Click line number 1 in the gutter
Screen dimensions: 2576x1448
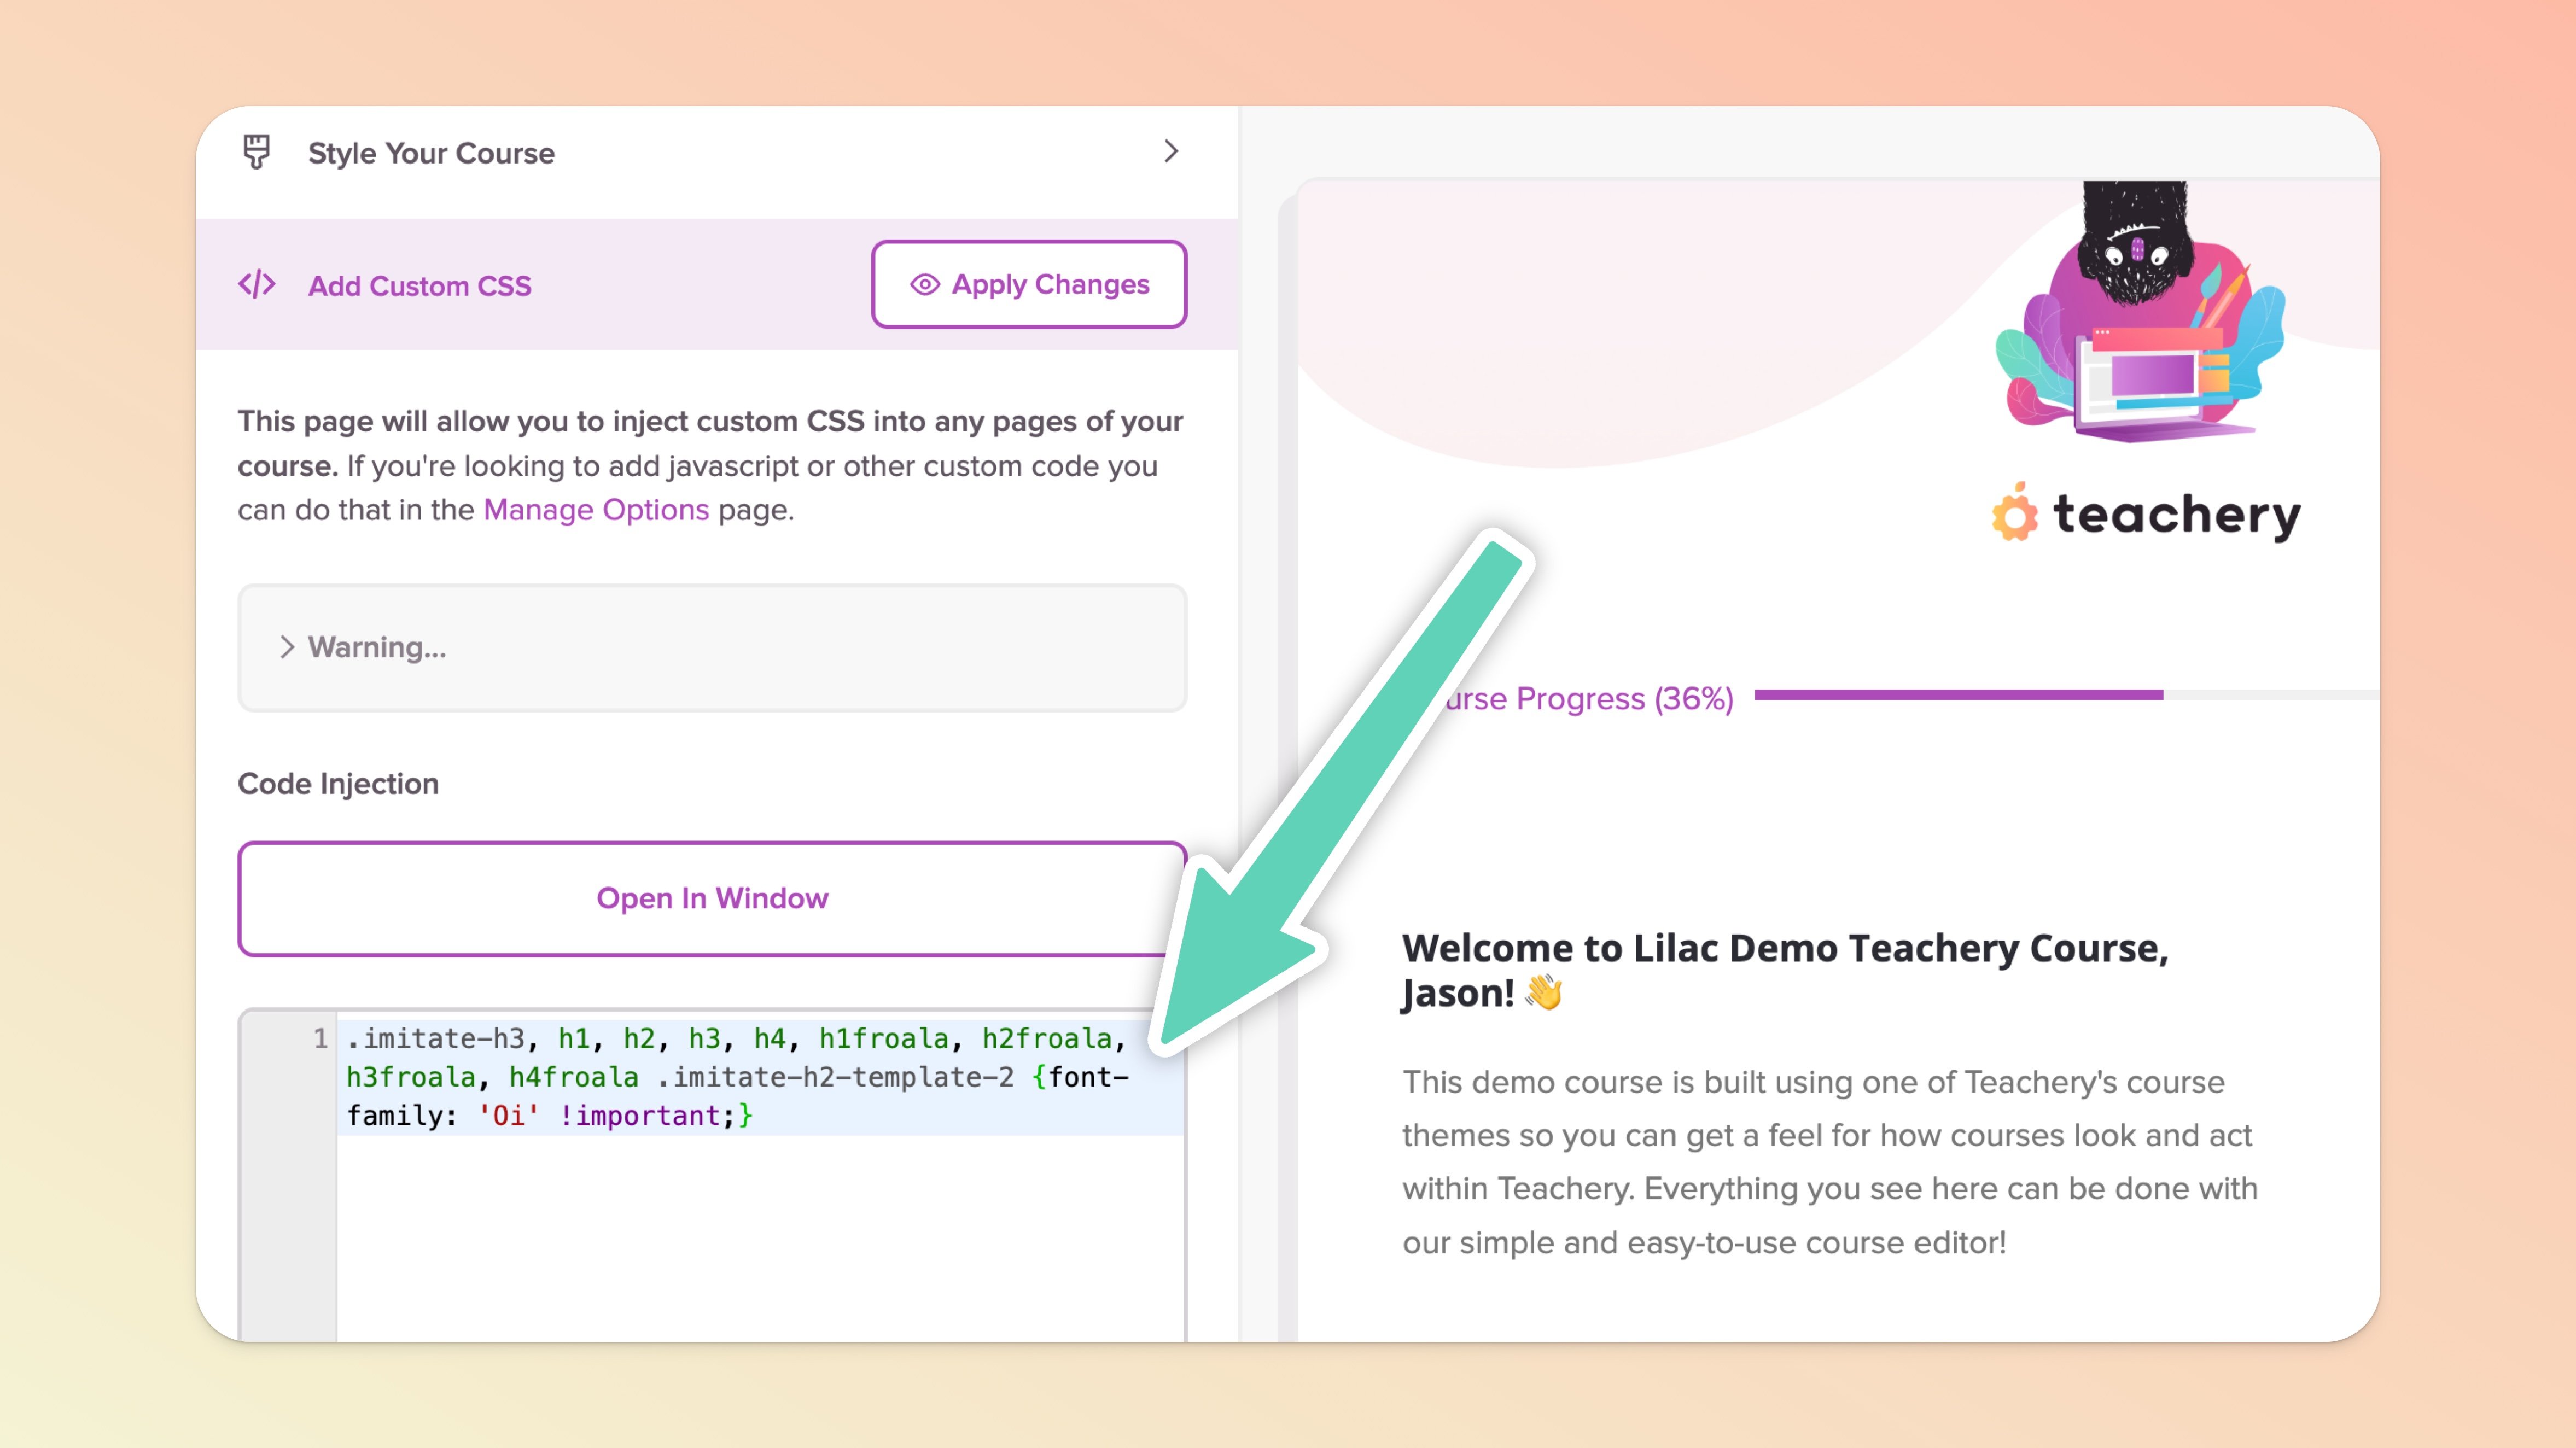(320, 1038)
